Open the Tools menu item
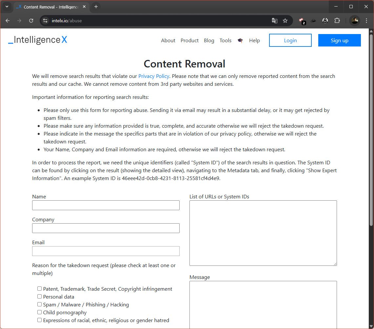374x329 pixels. 226,41
